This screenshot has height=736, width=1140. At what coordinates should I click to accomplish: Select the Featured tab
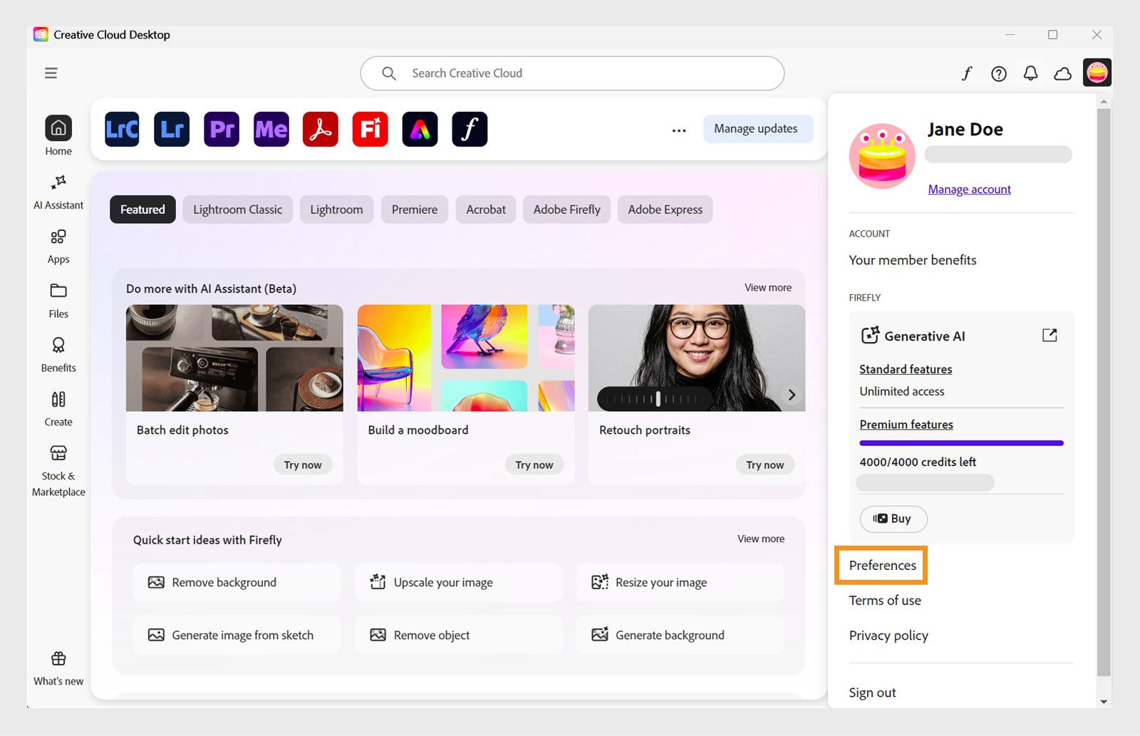(x=142, y=209)
